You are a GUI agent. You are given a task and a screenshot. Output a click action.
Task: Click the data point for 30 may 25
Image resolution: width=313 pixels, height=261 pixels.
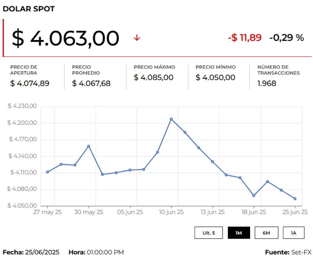click(x=89, y=146)
